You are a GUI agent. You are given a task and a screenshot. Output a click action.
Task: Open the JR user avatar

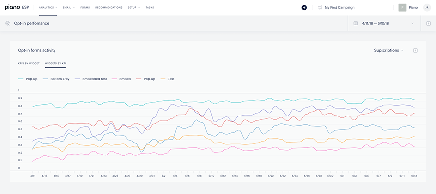tap(427, 8)
